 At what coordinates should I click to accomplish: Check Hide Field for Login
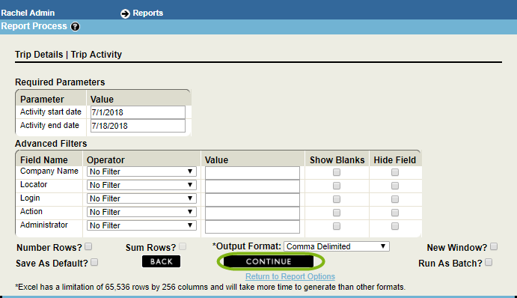pyautogui.click(x=395, y=199)
